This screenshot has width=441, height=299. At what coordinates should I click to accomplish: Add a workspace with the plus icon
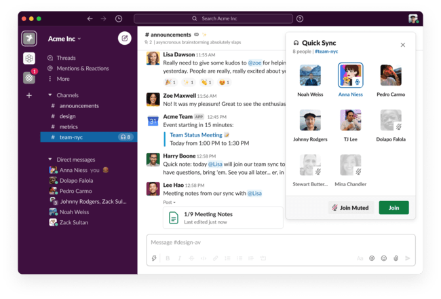[x=29, y=96]
